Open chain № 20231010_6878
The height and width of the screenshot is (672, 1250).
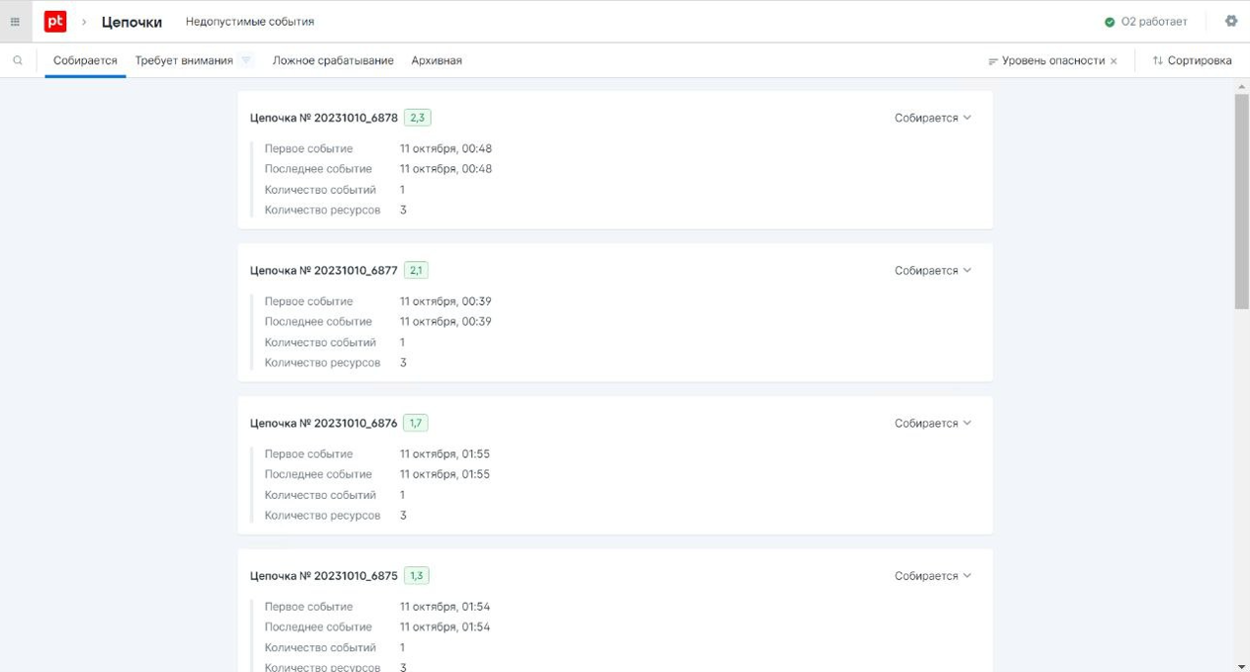coord(324,118)
